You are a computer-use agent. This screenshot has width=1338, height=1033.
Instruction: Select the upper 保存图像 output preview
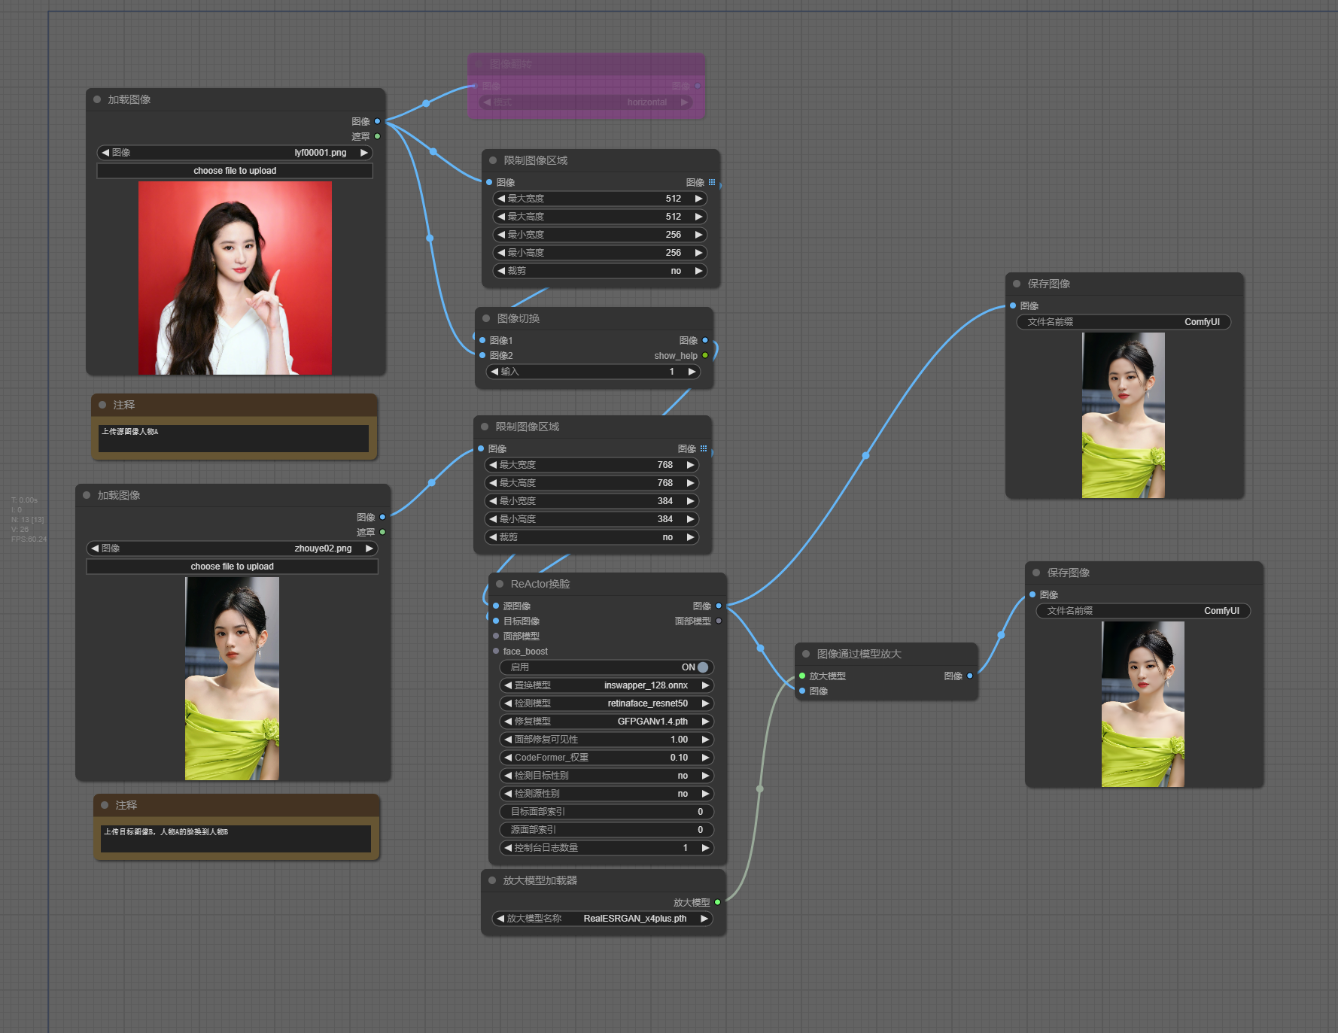point(1124,415)
